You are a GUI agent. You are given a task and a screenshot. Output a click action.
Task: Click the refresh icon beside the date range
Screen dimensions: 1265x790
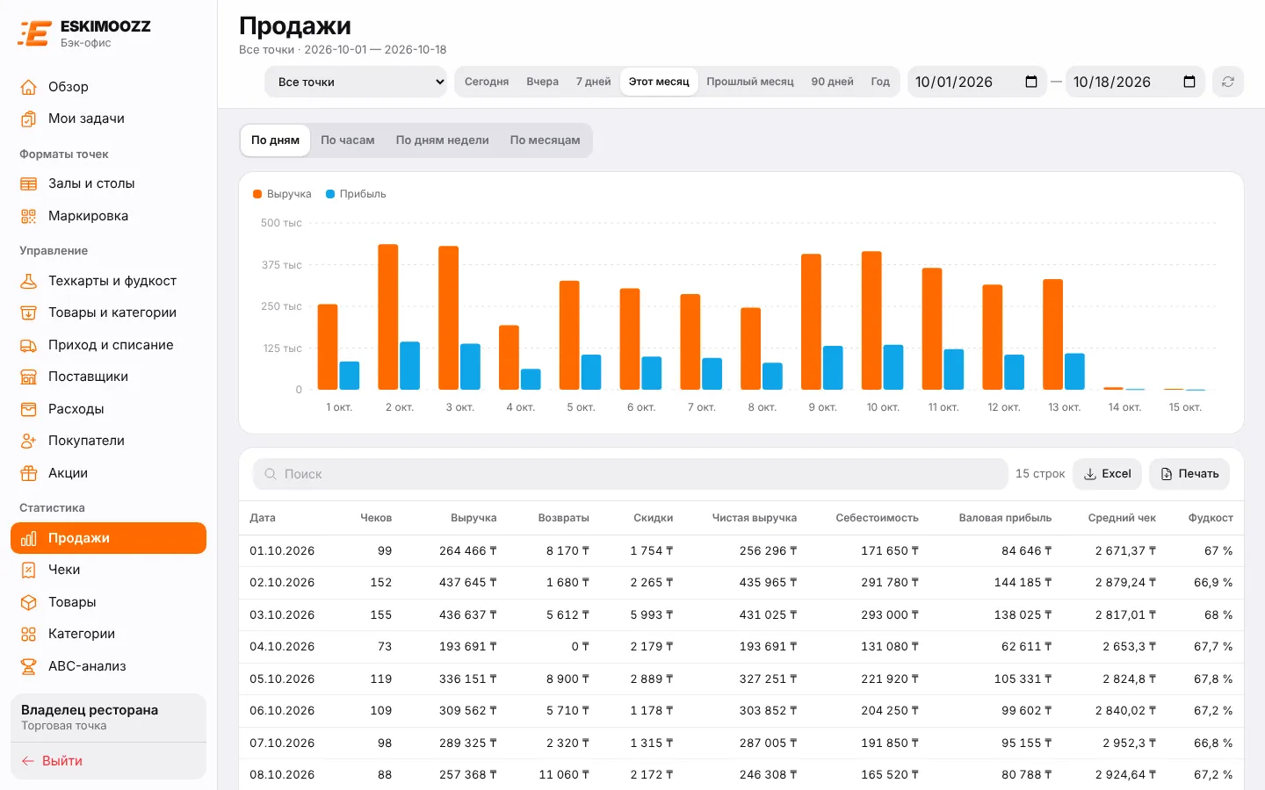pos(1228,82)
